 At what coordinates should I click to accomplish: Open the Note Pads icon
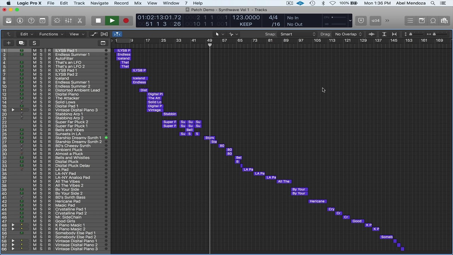[x=422, y=21]
